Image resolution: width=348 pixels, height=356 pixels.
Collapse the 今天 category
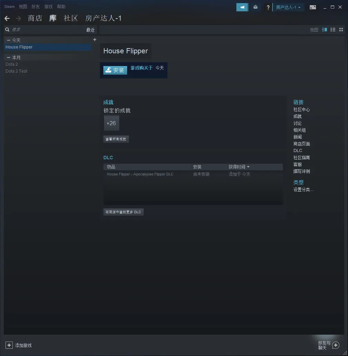pos(8,40)
